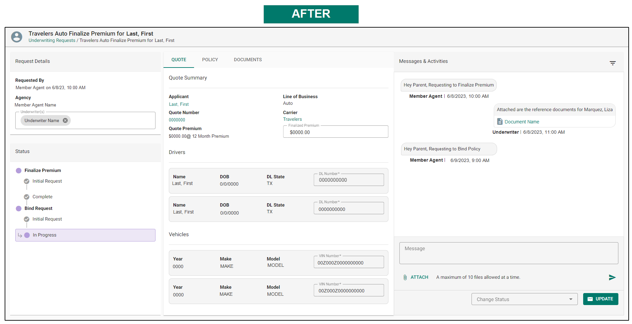Click the checkmark next to Complete
The width and height of the screenshot is (632, 324).
click(27, 197)
